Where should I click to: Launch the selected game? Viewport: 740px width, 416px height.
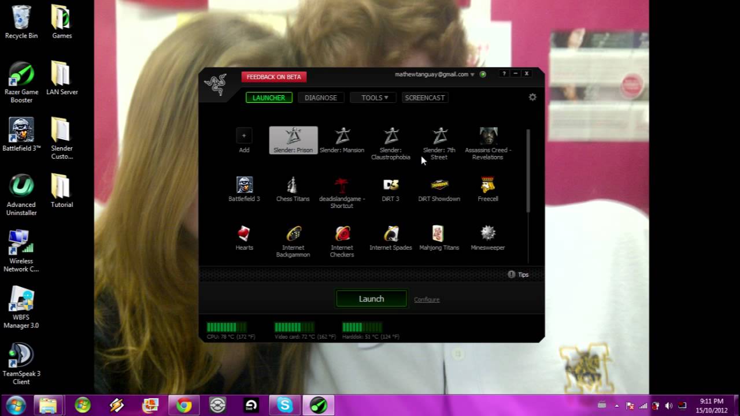coord(371,299)
